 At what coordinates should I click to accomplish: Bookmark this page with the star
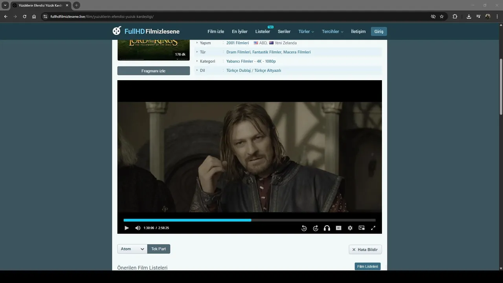coord(442,17)
